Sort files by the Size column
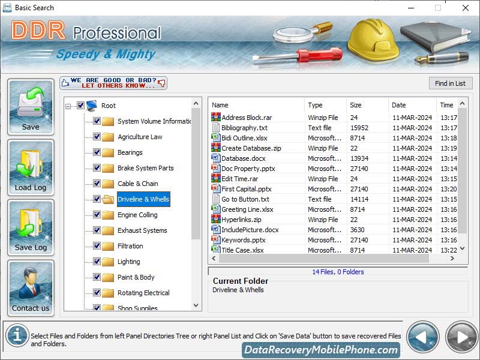This screenshot has width=480, height=360. [367, 105]
